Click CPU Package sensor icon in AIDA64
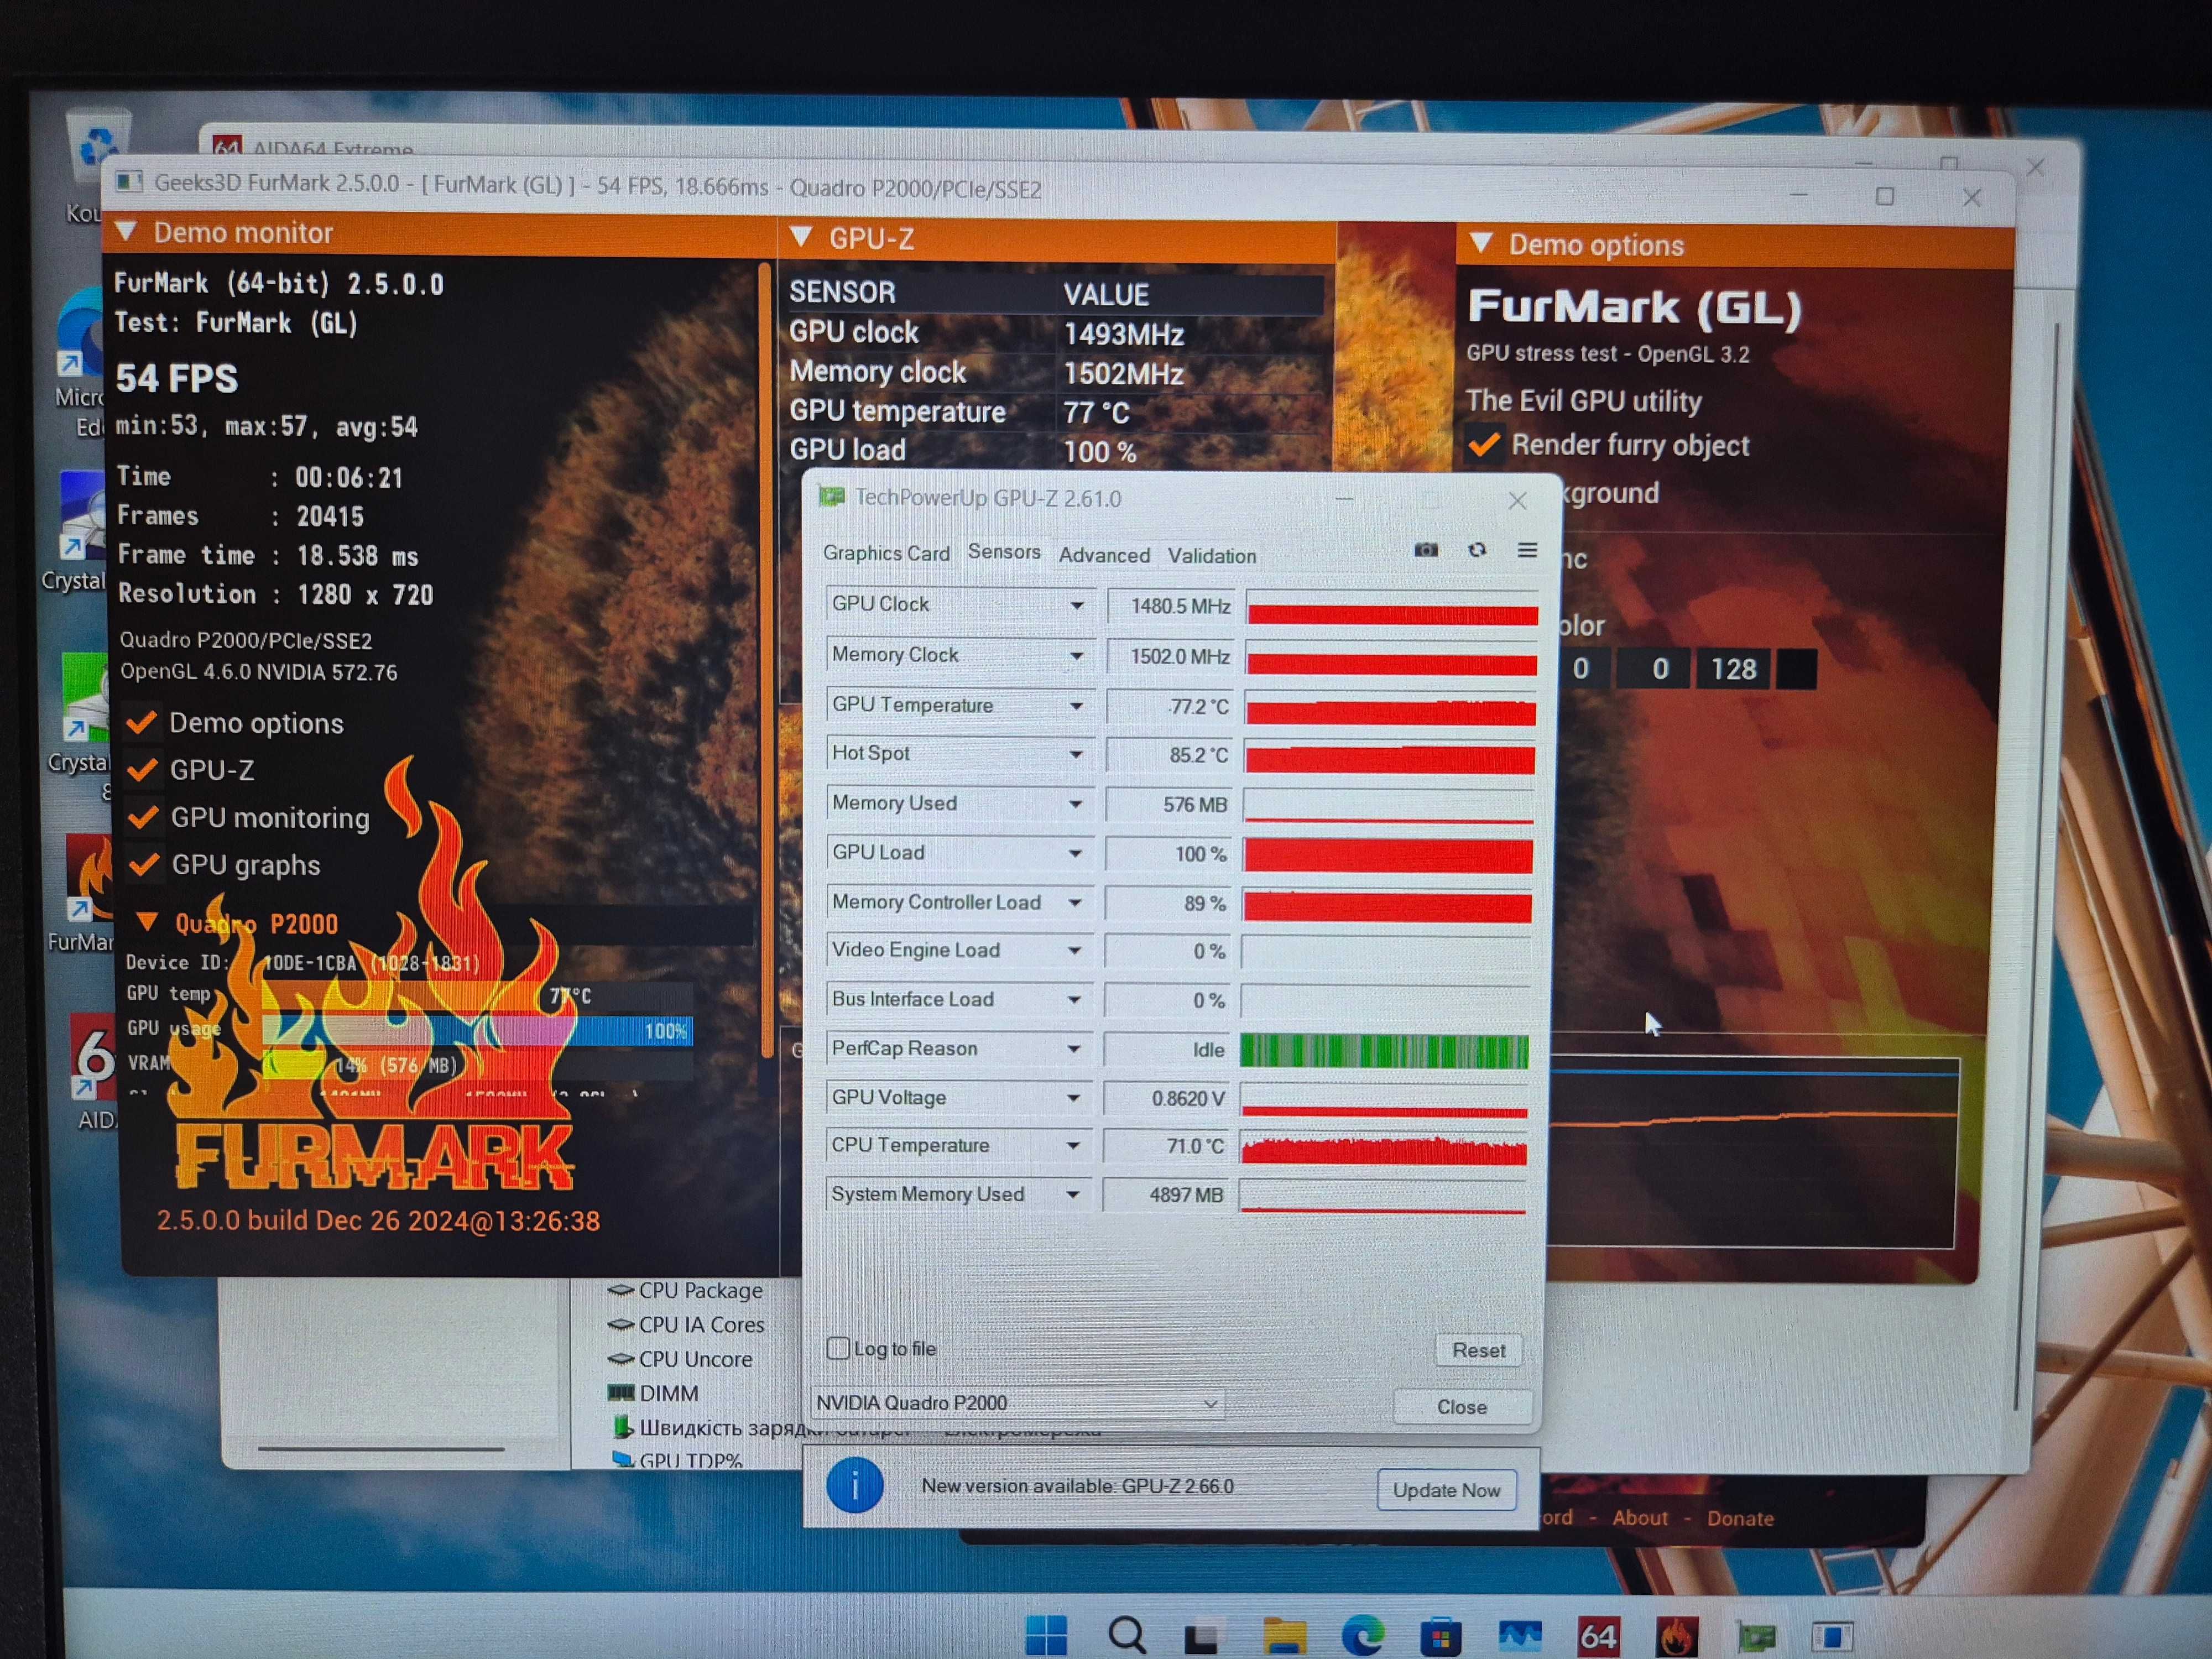Viewport: 2212px width, 1659px height. 621,1291
